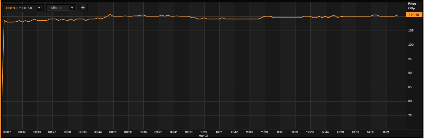The image size is (424, 138).
Task: Click the 11:28 time axis label
Action: coord(264,132)
